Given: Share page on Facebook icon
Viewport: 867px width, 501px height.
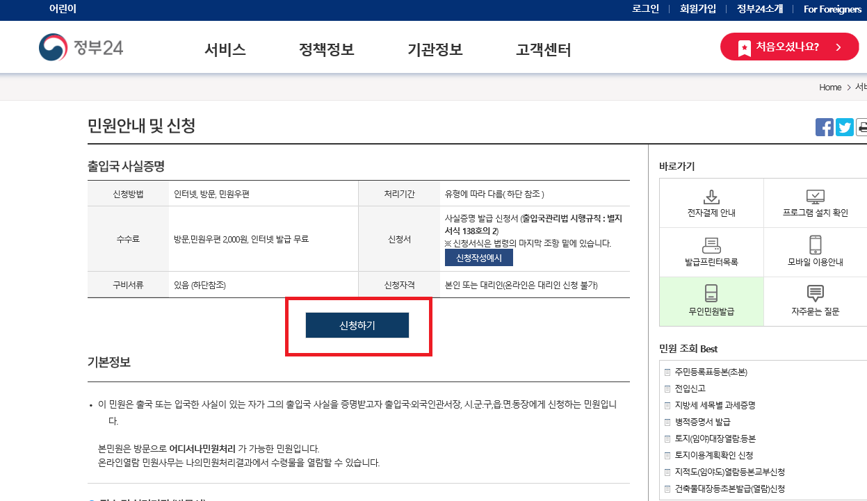Looking at the screenshot, I should (824, 127).
